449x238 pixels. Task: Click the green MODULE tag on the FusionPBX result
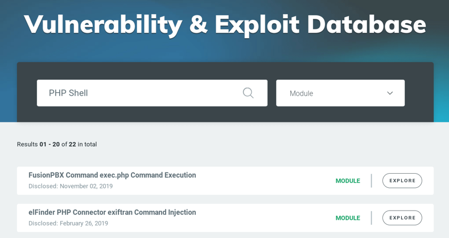click(348, 180)
